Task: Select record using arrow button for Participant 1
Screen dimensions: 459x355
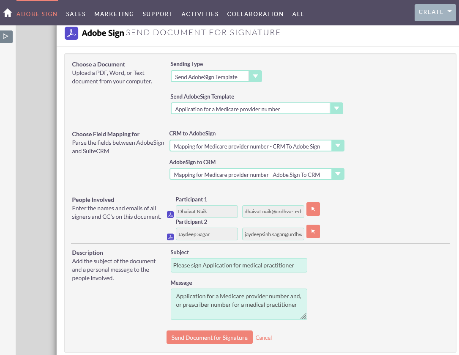Action: [313, 209]
